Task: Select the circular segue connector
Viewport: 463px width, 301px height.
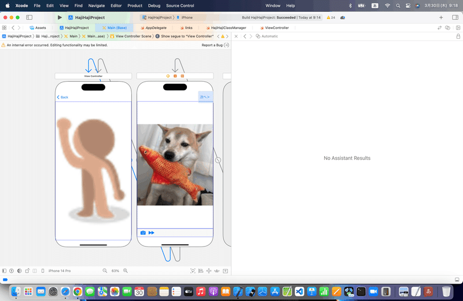Action: [x=218, y=160]
